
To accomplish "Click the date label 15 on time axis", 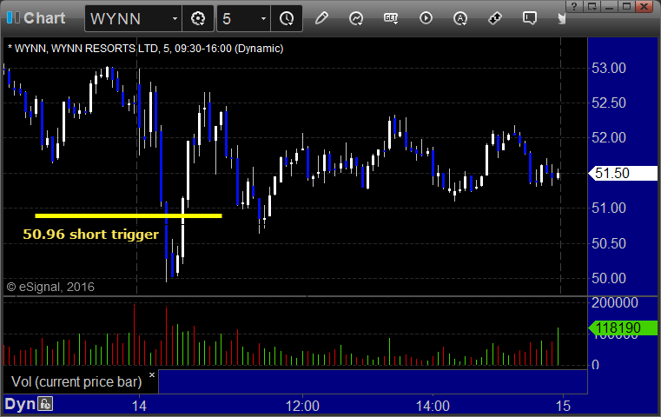I will point(563,406).
